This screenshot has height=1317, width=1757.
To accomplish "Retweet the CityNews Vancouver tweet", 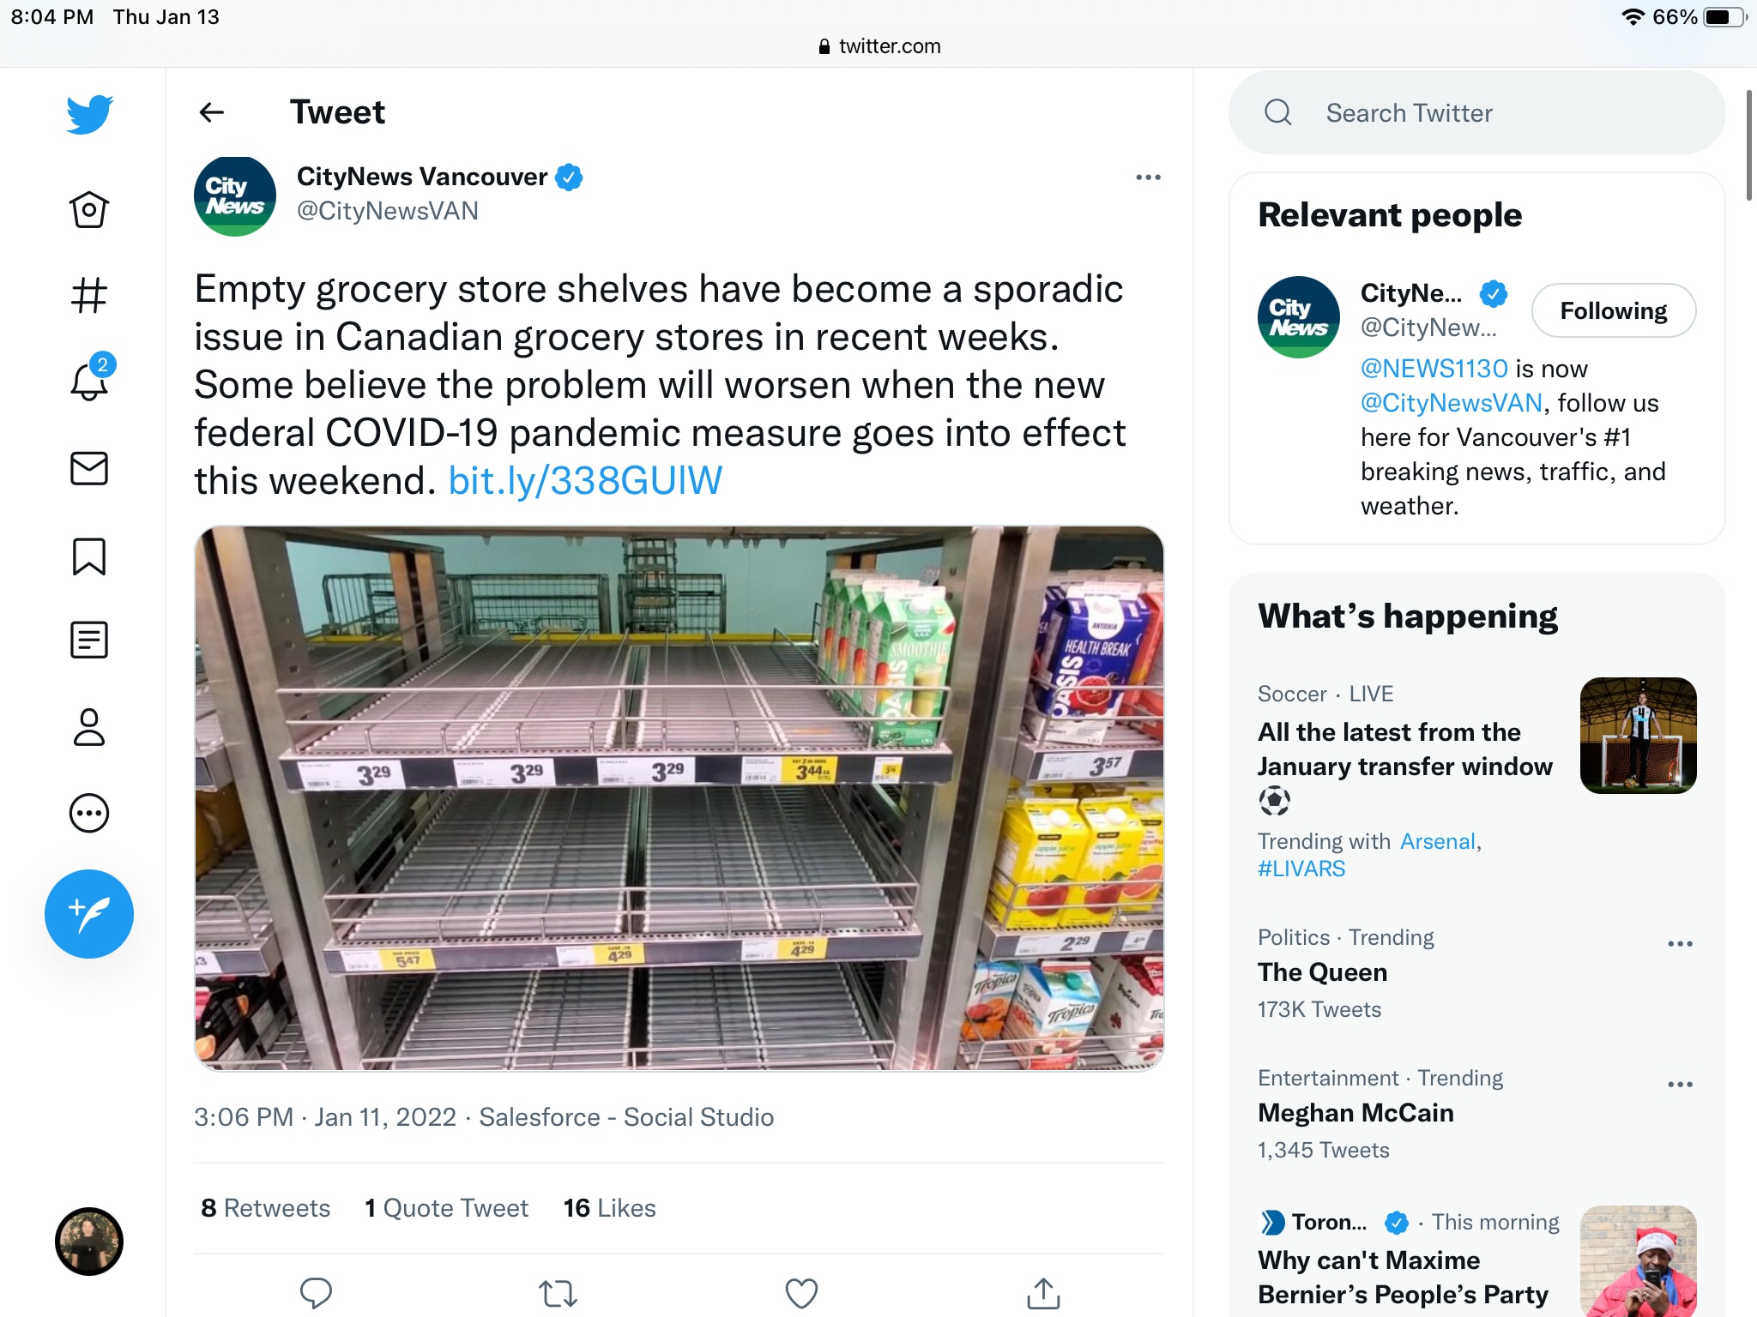I will click(558, 1292).
